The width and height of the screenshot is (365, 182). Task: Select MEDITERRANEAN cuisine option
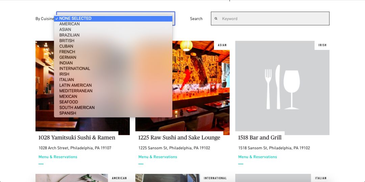coord(113,91)
